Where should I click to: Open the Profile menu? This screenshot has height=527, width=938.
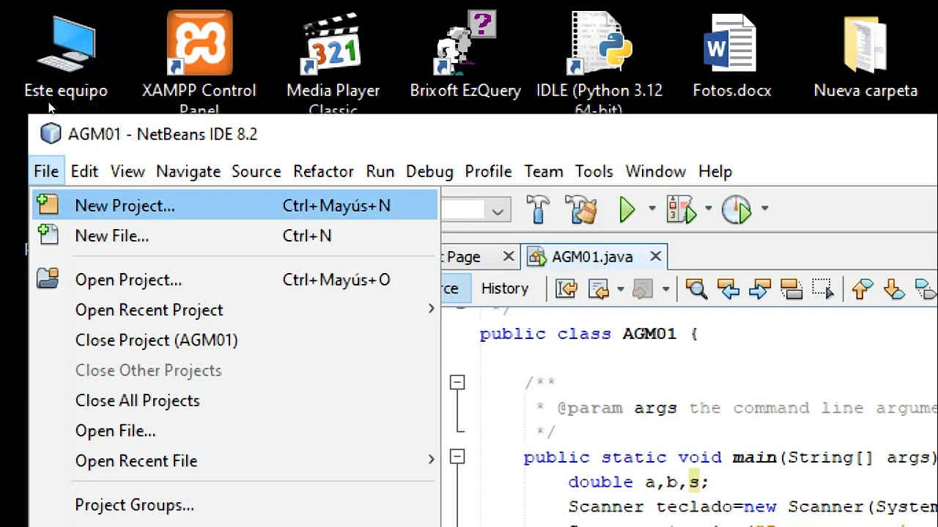tap(488, 171)
